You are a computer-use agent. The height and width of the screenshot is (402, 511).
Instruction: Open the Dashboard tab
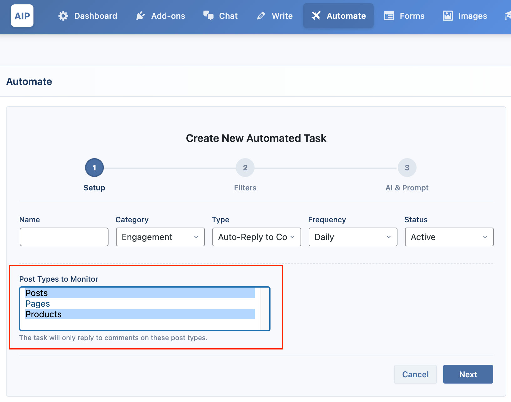88,16
